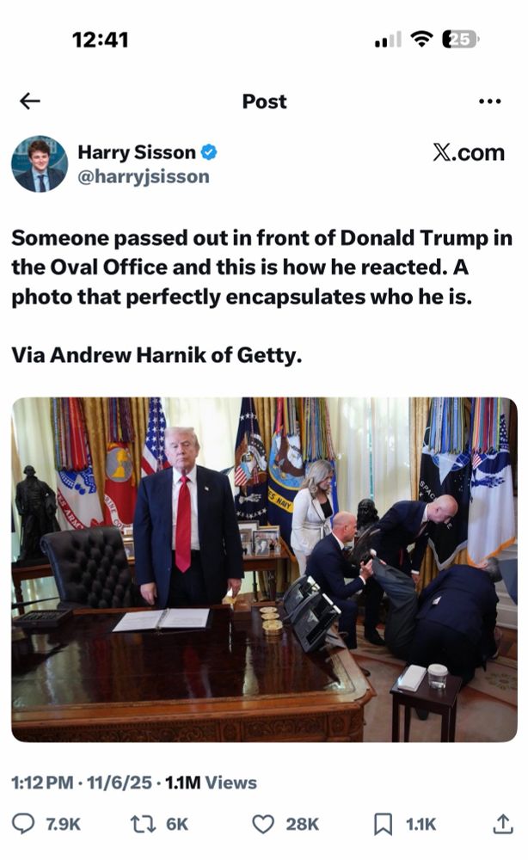
Task: Open the @harryjsisson handle
Action: tap(144, 176)
